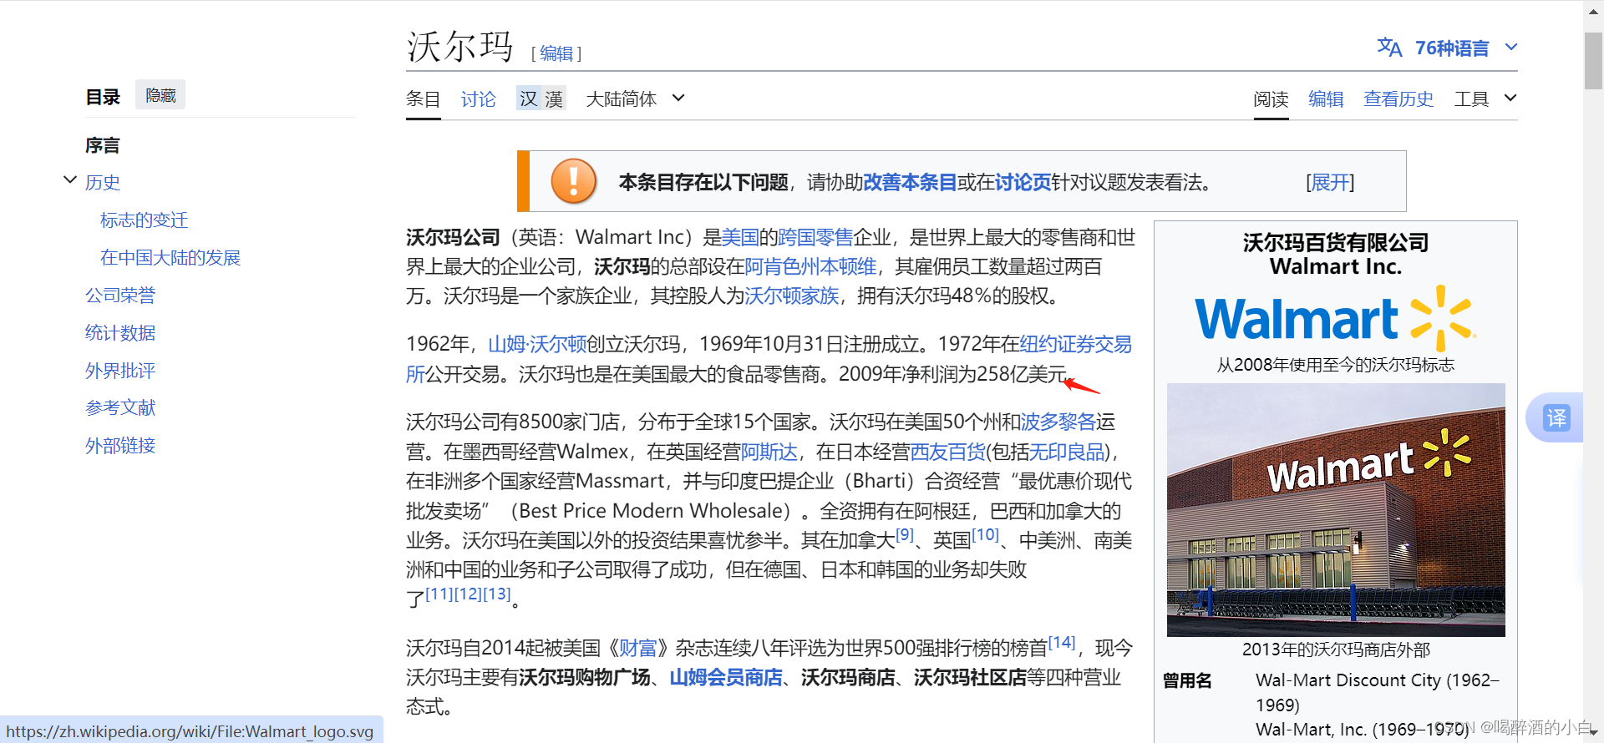This screenshot has height=743, width=1604.
Task: Open the 无印良品 link
Action: click(1067, 452)
